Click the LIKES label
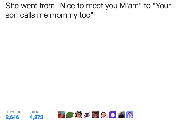178x122 pixels. click(x=34, y=112)
